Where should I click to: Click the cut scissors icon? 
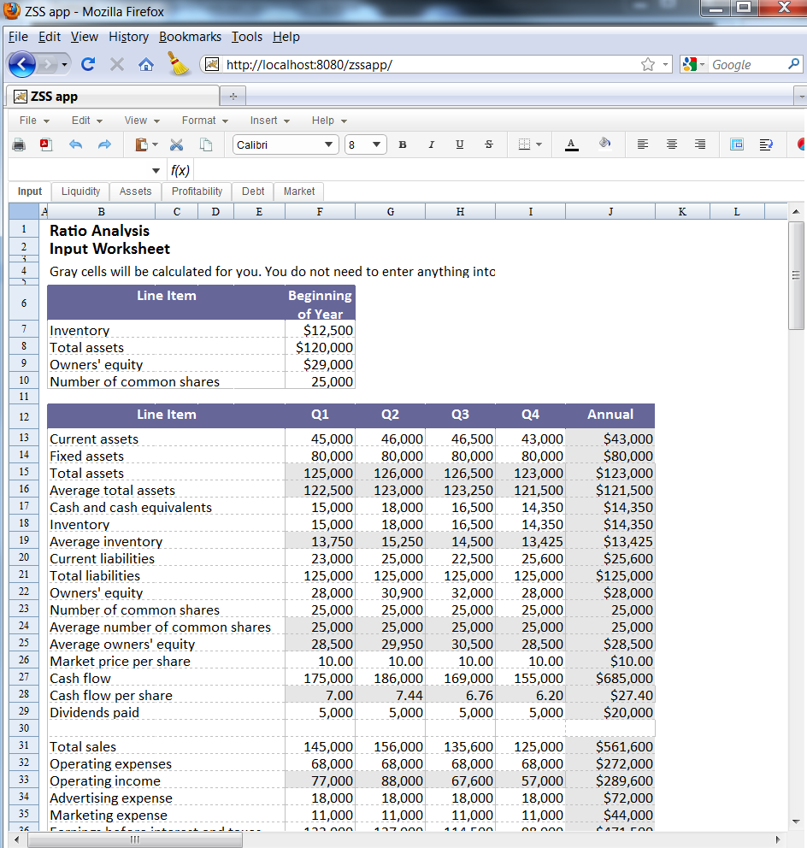(176, 144)
